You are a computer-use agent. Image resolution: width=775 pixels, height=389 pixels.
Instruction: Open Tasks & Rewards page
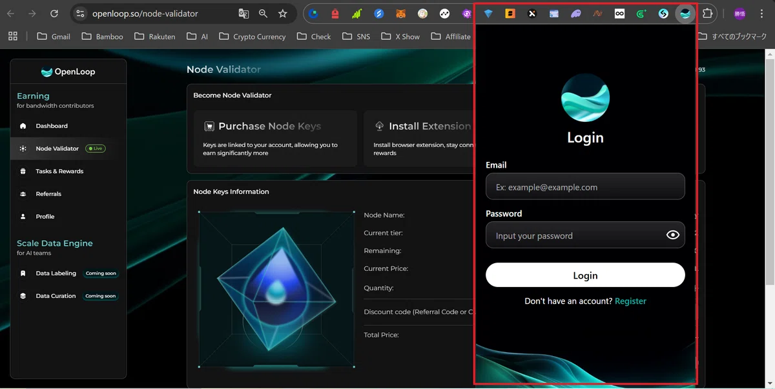[68, 171]
